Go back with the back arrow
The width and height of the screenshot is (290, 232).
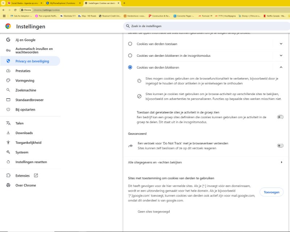point(4,10)
